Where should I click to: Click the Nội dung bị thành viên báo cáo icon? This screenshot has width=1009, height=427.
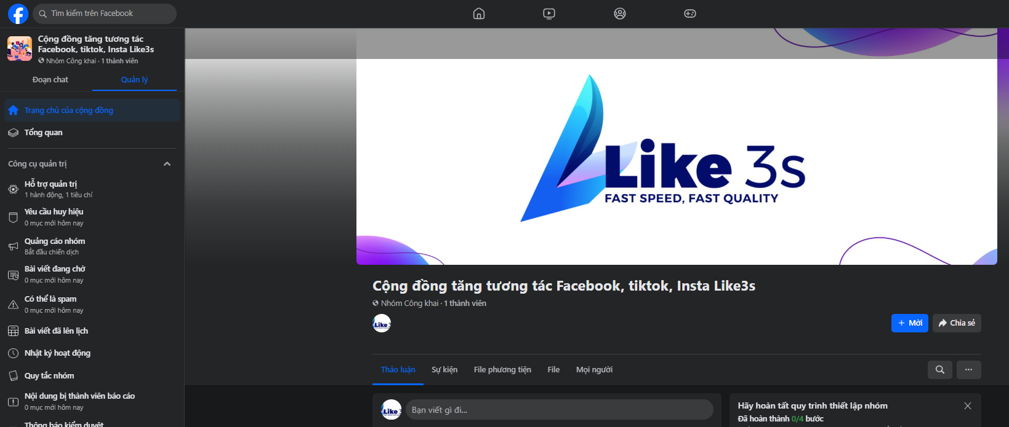(x=13, y=402)
